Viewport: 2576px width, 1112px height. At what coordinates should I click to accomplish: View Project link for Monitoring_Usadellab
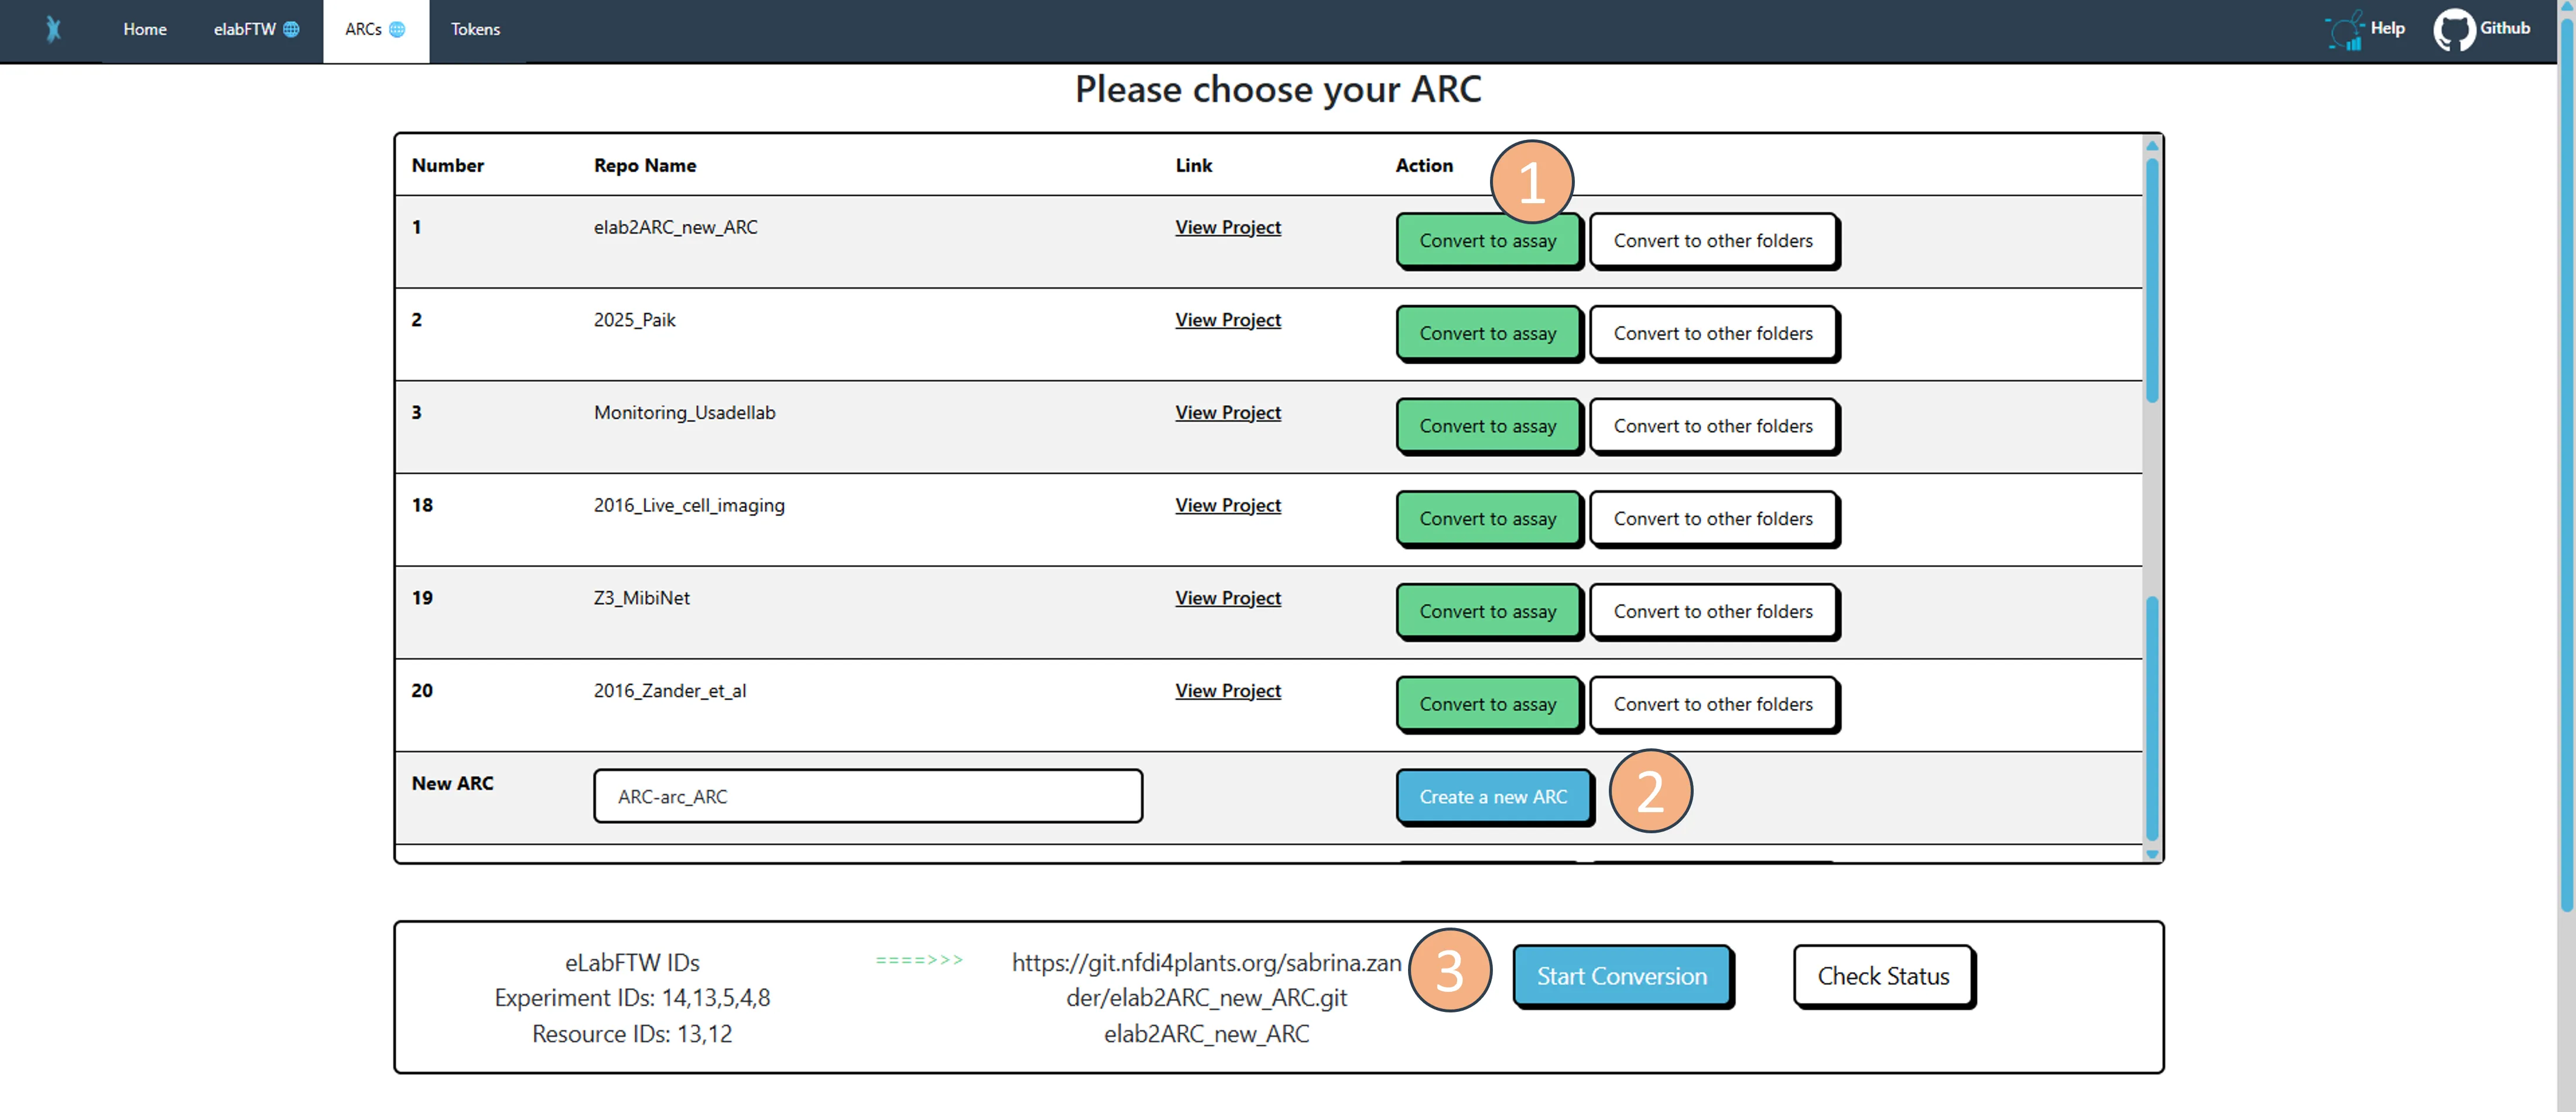(1227, 412)
